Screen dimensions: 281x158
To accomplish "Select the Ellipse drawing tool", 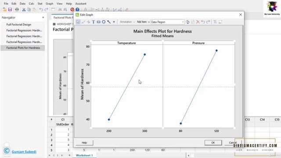I will point(104,22).
